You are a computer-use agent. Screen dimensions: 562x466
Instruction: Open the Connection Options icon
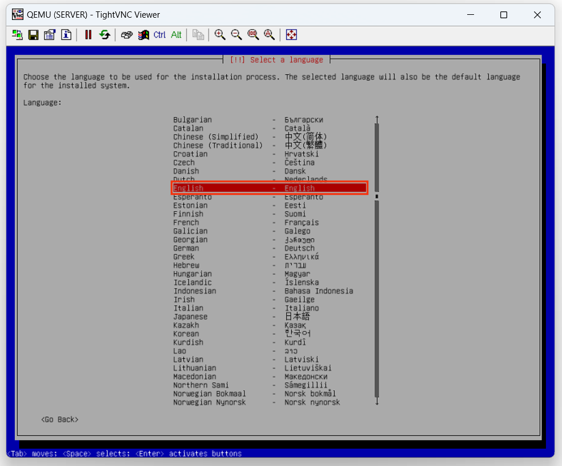coord(50,35)
